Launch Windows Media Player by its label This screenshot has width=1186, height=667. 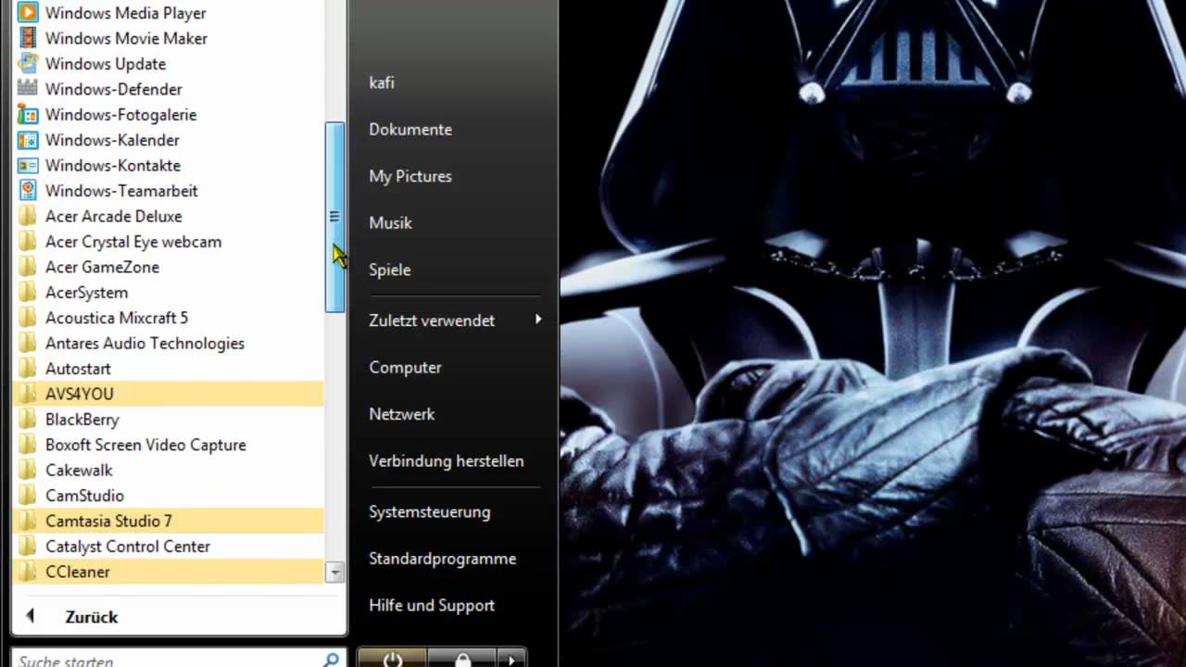tap(126, 13)
